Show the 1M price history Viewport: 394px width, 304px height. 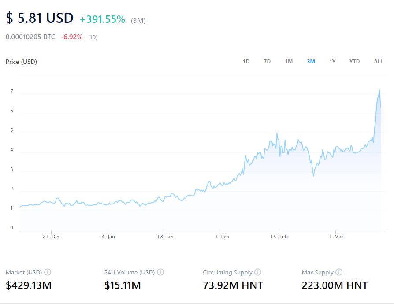coord(289,62)
